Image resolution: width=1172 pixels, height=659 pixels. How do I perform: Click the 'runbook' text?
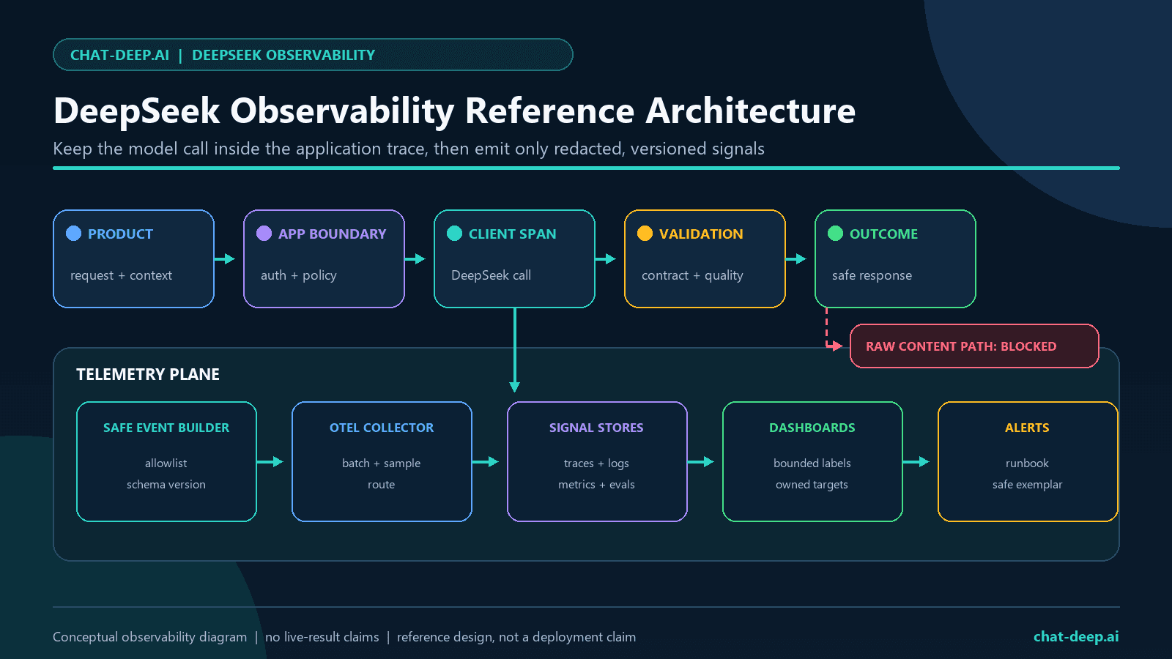coord(1027,463)
